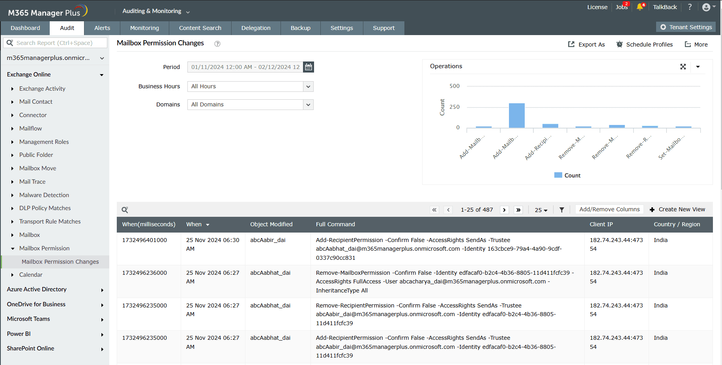
Task: Open Exchange Activity in the sidebar
Action: pos(42,89)
